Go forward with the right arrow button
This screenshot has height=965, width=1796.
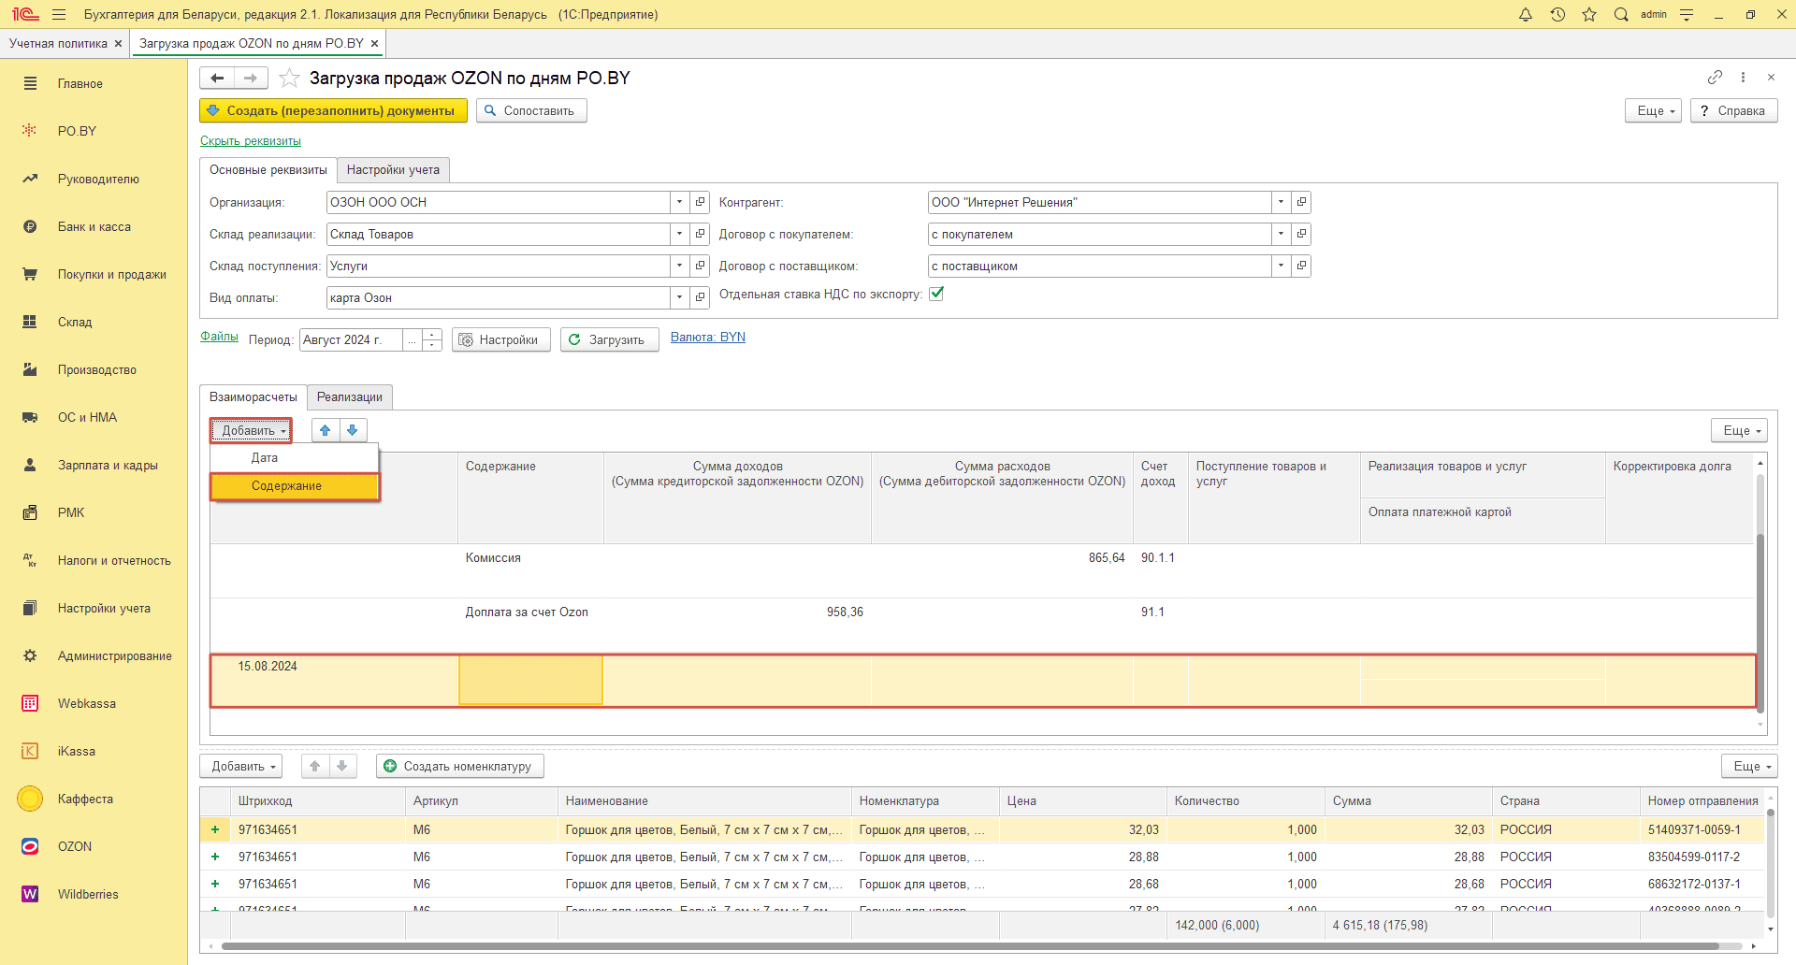[x=251, y=78]
